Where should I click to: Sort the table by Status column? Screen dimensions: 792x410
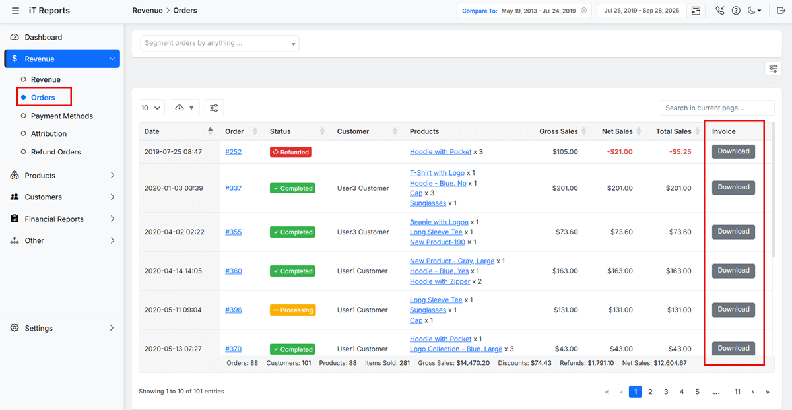[x=322, y=131]
